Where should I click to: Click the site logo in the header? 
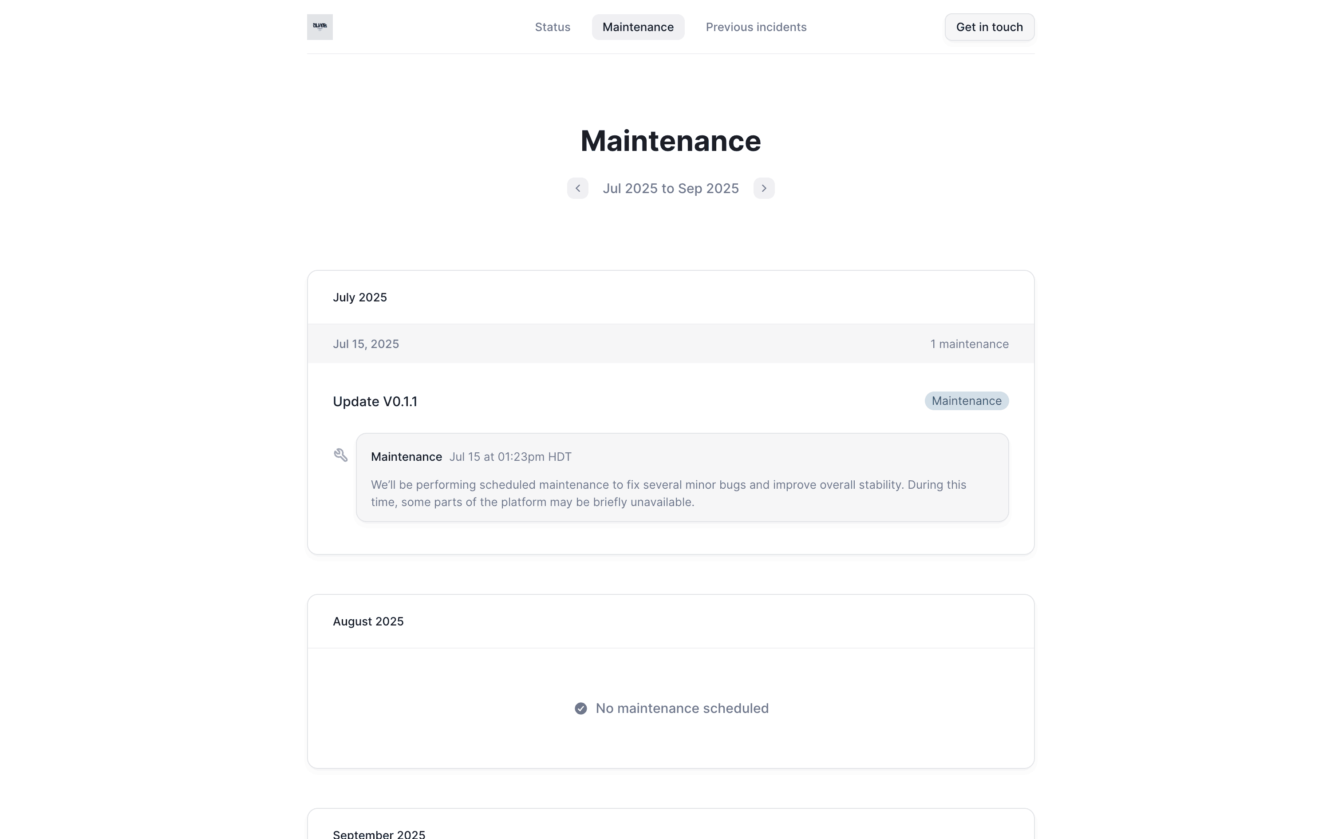[319, 27]
